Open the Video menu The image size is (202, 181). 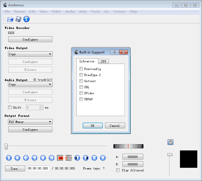(x=56, y=12)
